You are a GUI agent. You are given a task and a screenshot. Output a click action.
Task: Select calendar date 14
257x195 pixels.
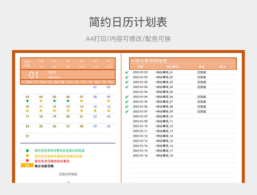tap(82, 107)
